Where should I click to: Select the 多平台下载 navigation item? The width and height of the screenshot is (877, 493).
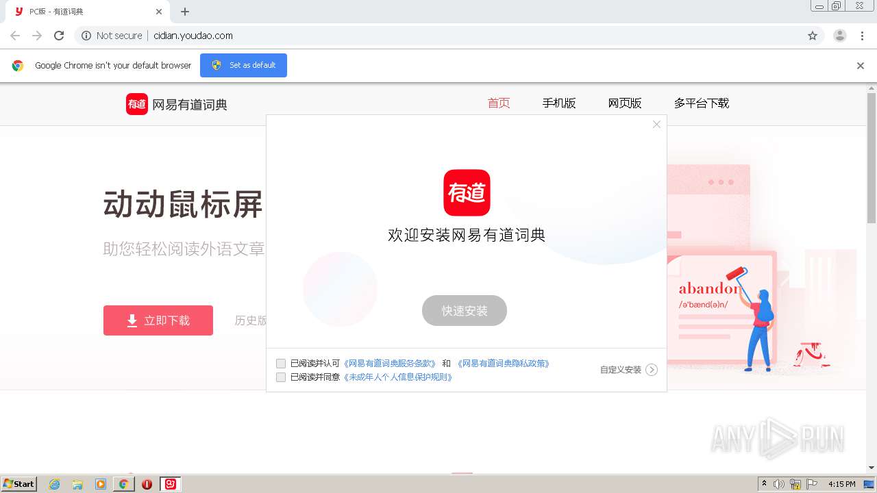(702, 103)
